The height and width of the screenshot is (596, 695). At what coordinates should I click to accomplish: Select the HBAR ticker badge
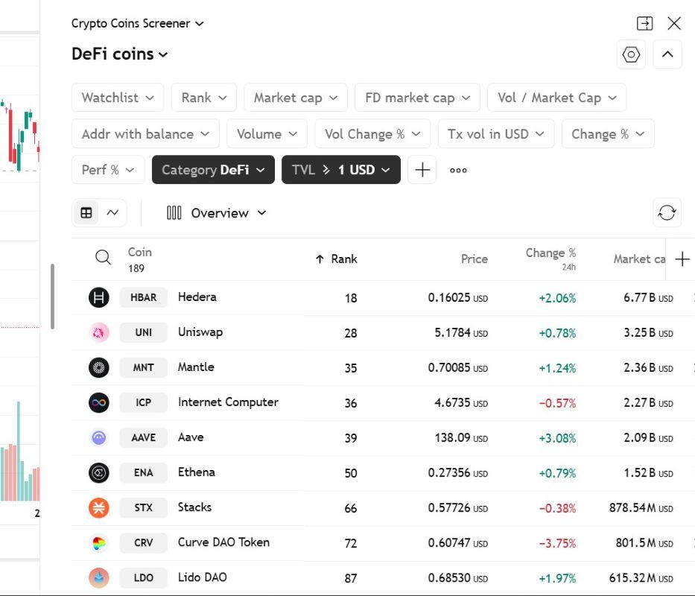(143, 297)
